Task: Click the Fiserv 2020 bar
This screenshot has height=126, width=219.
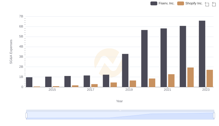Action: click(144, 58)
